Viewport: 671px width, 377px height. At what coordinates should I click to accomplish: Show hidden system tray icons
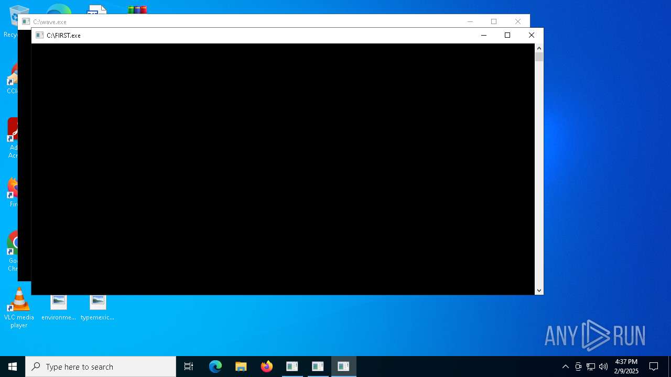tap(565, 367)
